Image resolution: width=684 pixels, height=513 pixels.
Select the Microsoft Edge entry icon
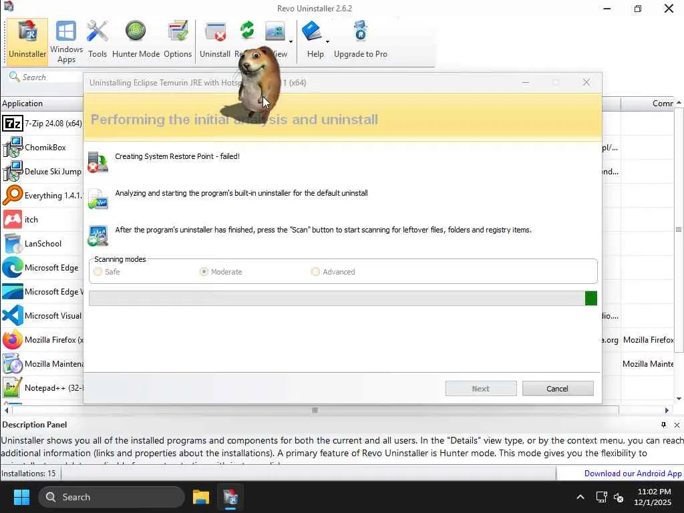[12, 267]
